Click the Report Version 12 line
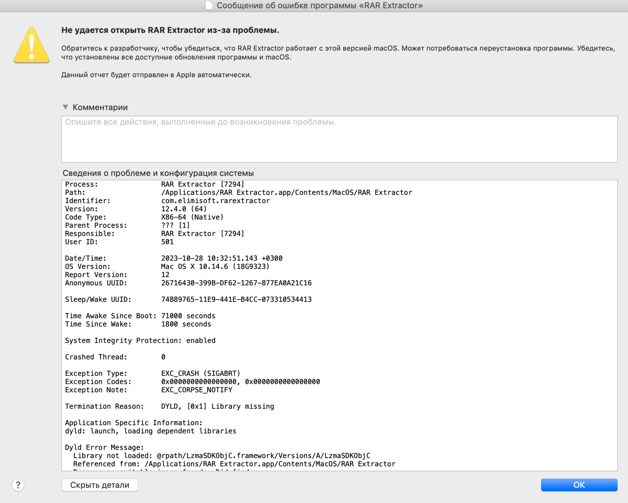 117,275
